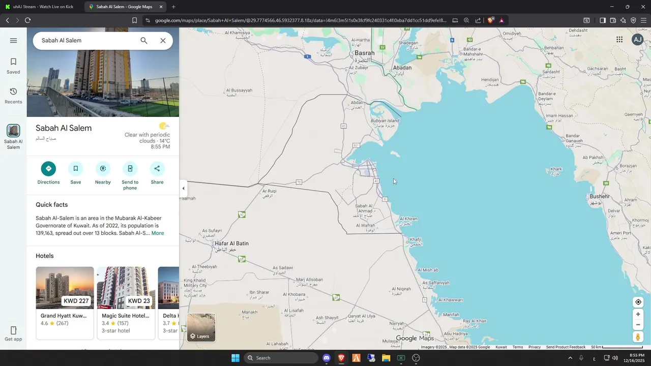Click the Get app phone icon
Viewport: 651px width, 366px height.
[x=13, y=330]
